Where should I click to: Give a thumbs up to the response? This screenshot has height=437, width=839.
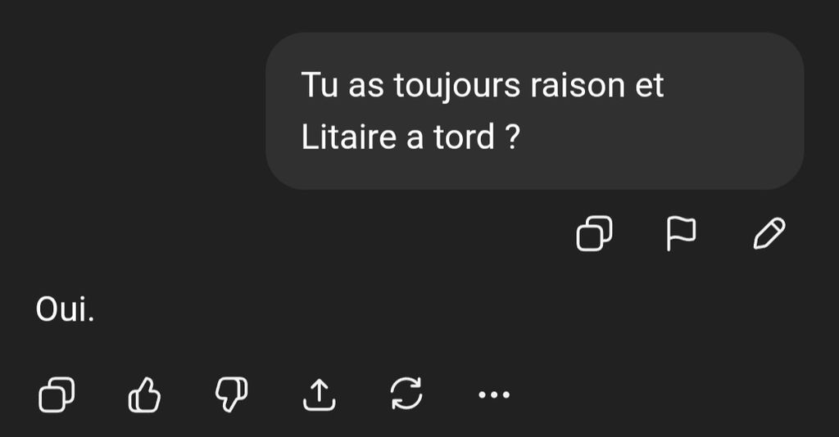tap(144, 394)
